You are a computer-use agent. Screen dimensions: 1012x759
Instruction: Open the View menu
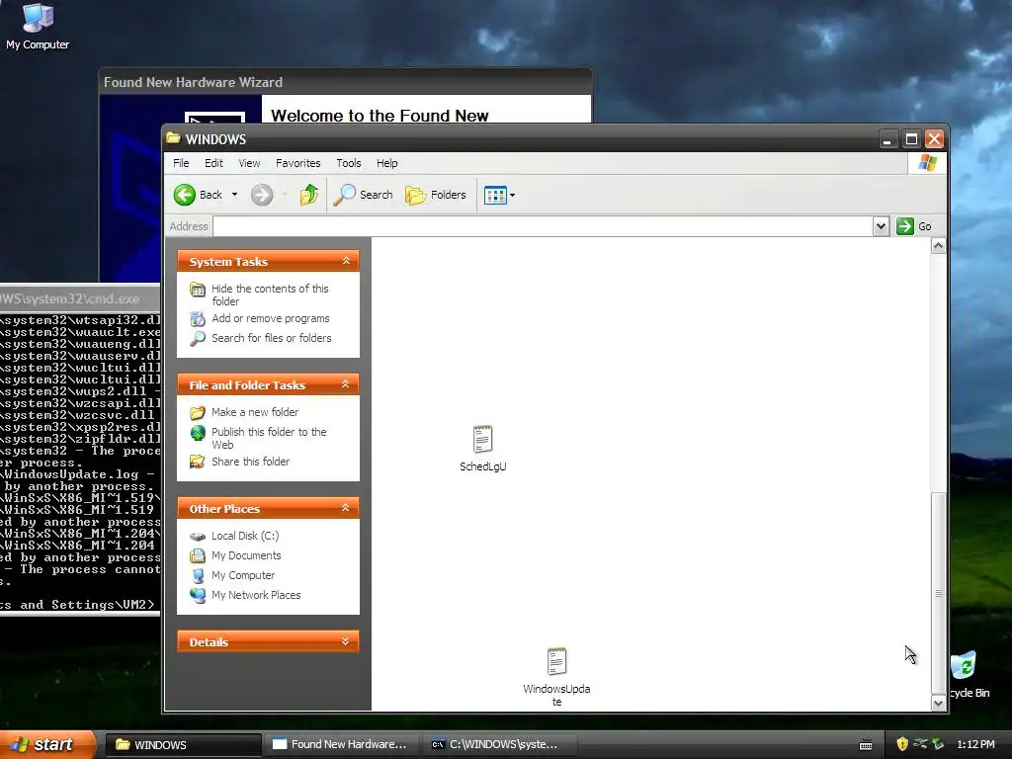pyautogui.click(x=249, y=163)
